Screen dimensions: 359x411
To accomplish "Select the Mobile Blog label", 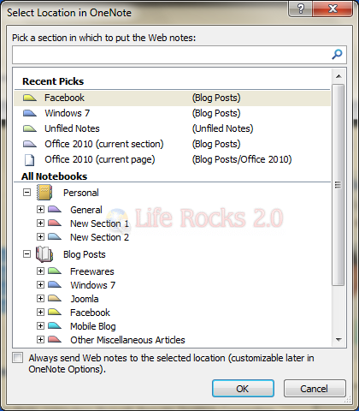I will click(93, 326).
